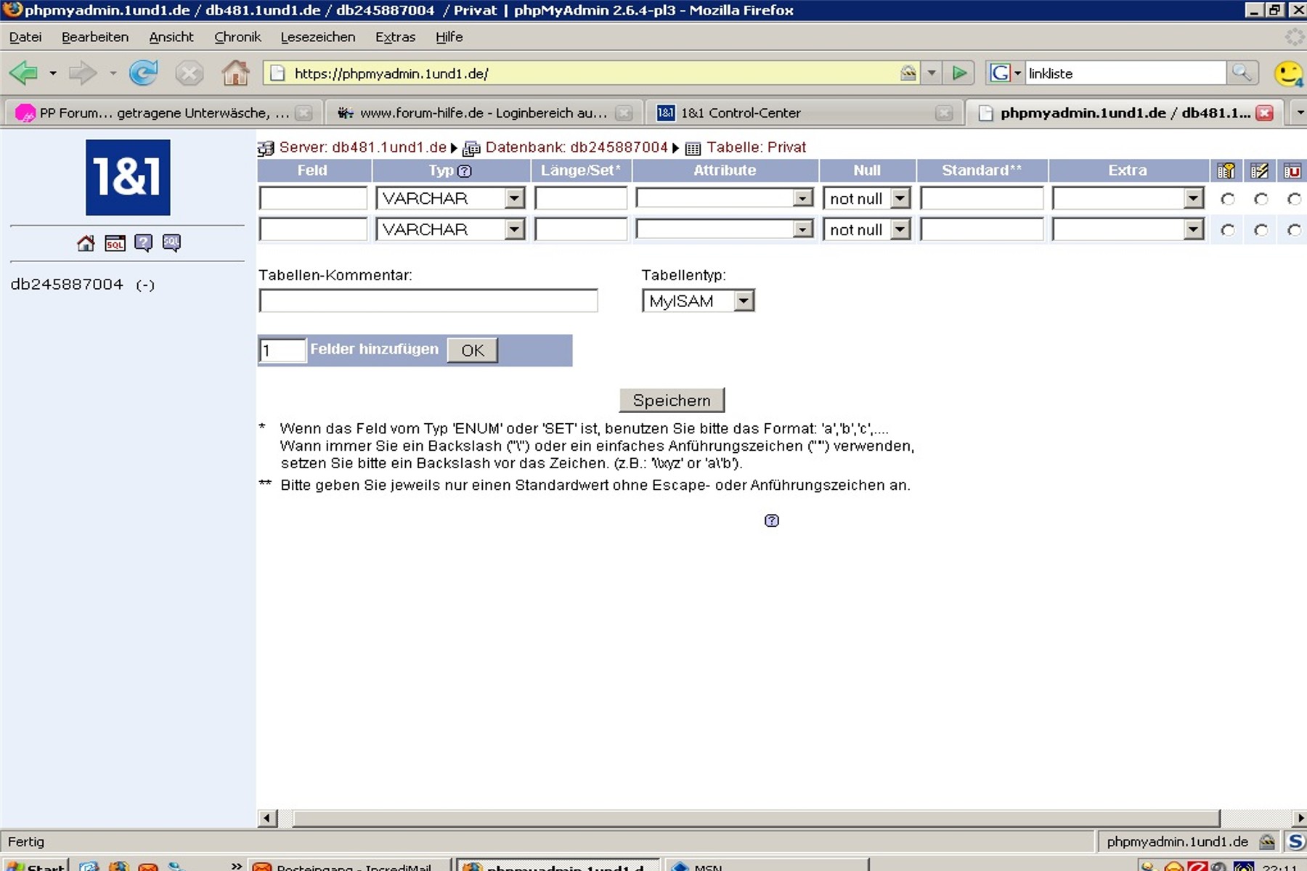
Task: Click the Firefox home toolbar icon
Action: [235, 73]
